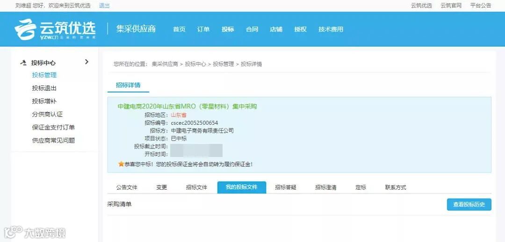
Task: Click 投标详情 in the breadcrumb
Action: [x=252, y=64]
